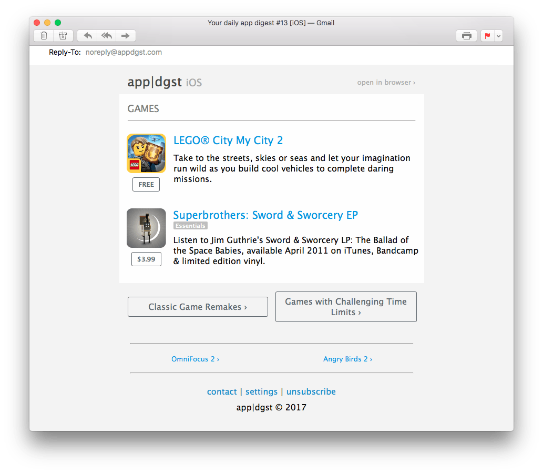Screen dimensions: 543x473
Task: Open Classic Game Remakes collection
Action: (198, 307)
